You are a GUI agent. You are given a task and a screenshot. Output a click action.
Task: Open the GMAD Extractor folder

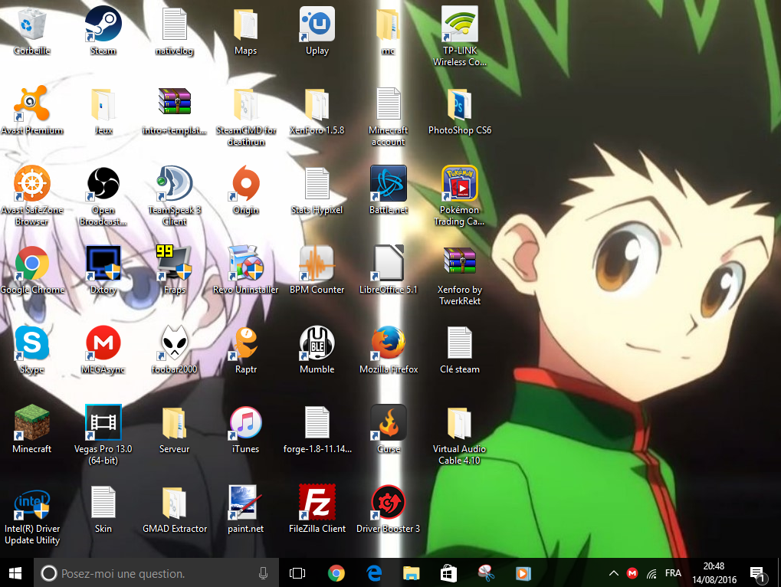[x=174, y=502]
